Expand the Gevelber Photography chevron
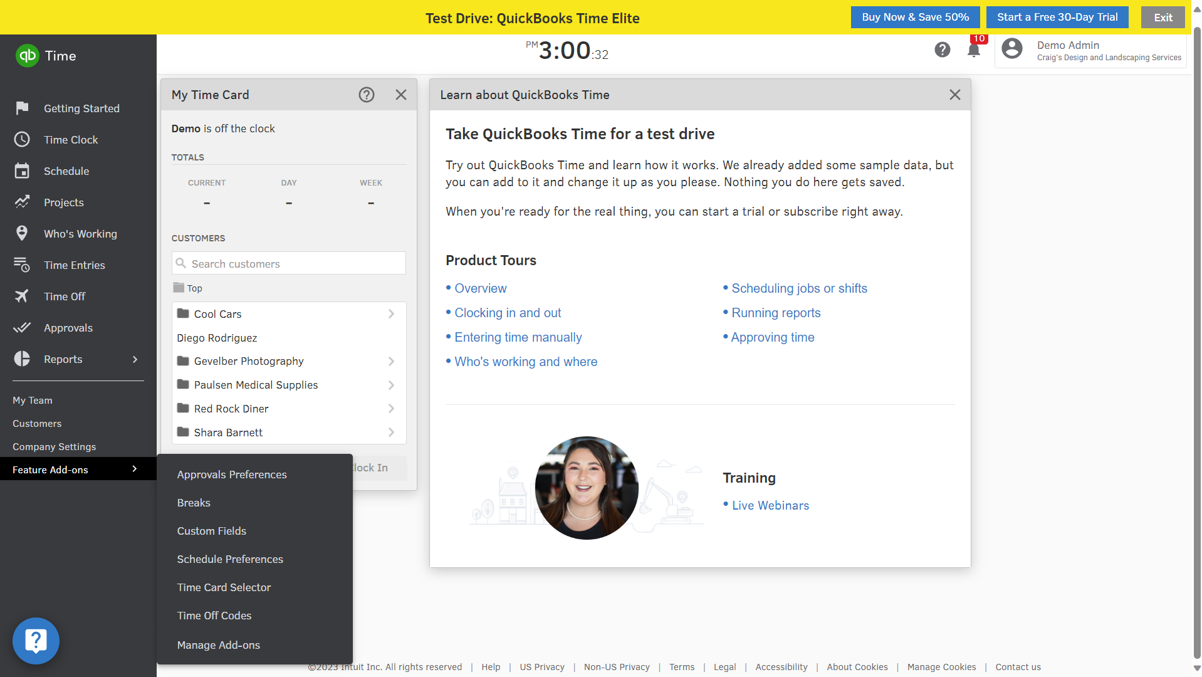This screenshot has width=1202, height=677. coord(391,361)
